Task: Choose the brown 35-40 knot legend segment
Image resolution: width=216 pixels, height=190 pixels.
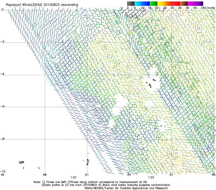Action: coord(184,4)
